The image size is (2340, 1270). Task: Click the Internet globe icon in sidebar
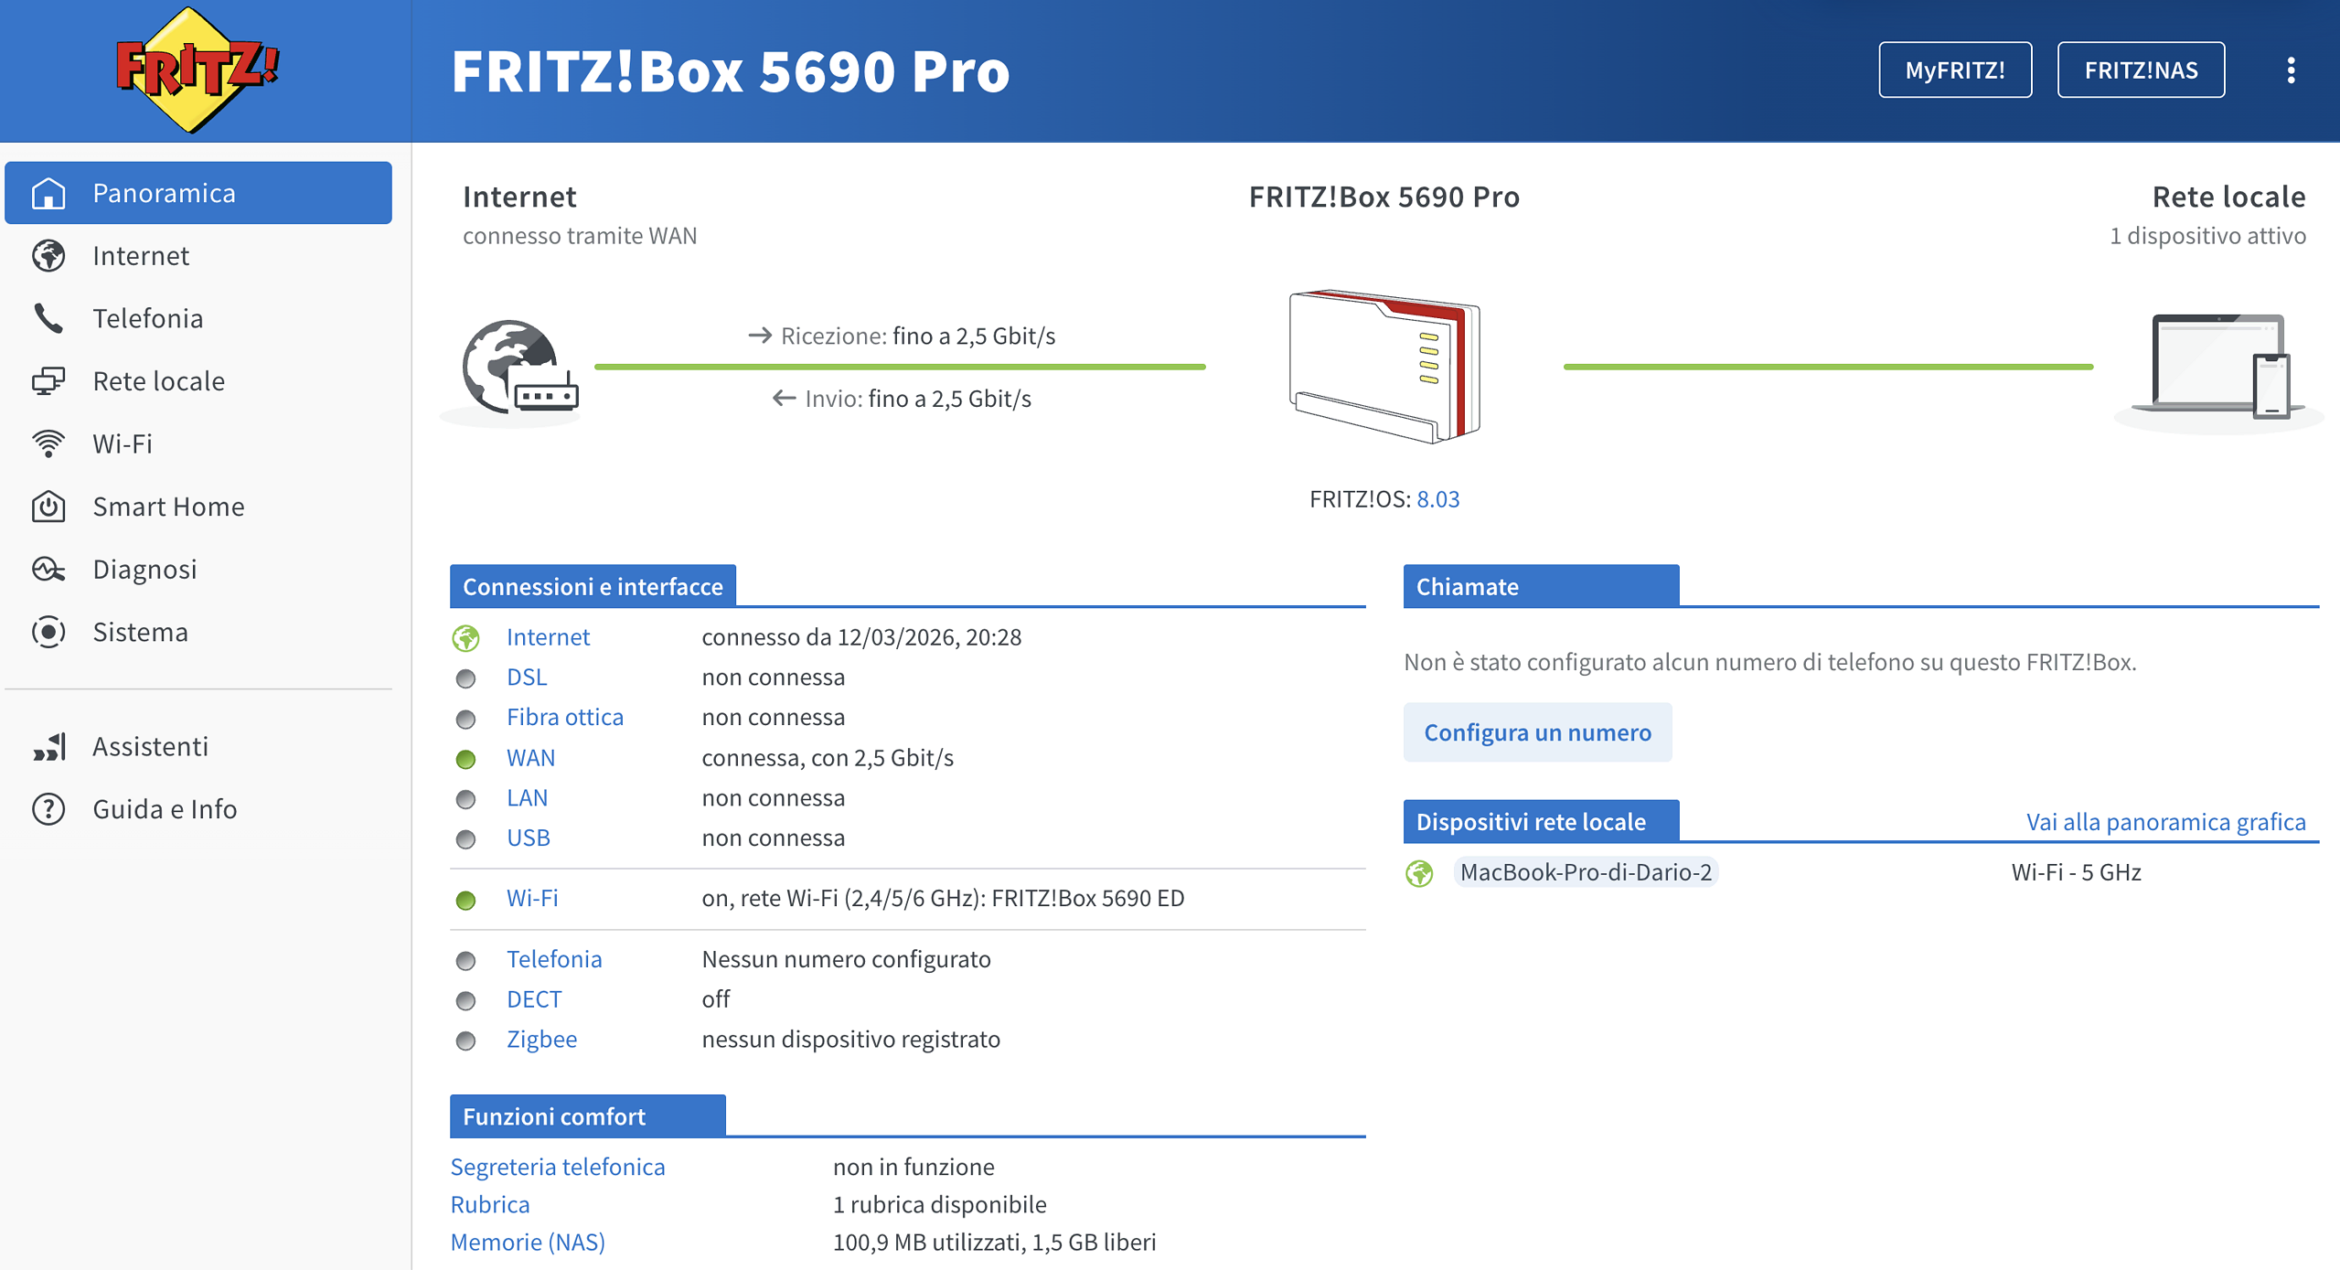coord(48,256)
